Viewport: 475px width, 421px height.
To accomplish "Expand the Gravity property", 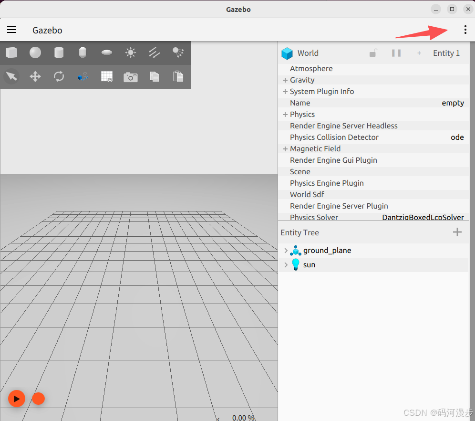I will tap(285, 80).
